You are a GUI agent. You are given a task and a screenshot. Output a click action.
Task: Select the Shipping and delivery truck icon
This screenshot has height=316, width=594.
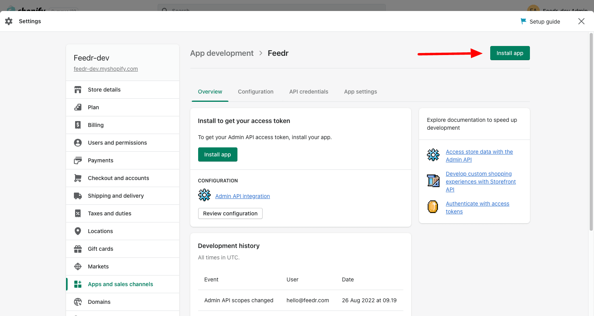(x=78, y=196)
